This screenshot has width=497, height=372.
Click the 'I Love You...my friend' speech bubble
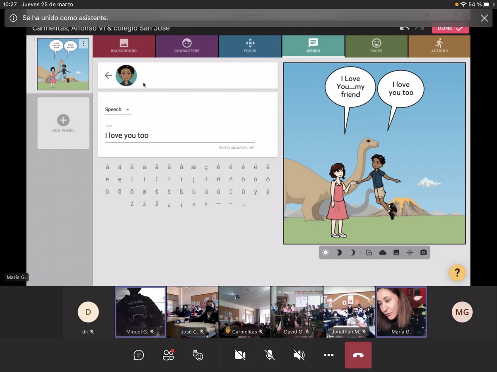click(350, 86)
